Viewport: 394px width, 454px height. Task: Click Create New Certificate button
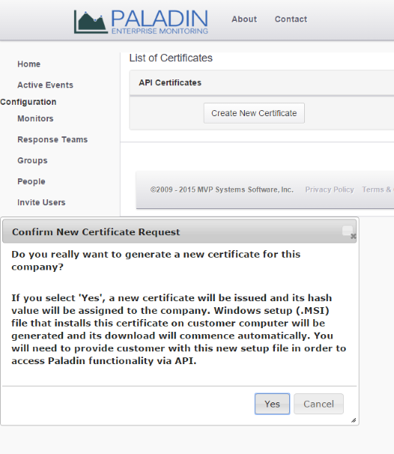(x=254, y=113)
